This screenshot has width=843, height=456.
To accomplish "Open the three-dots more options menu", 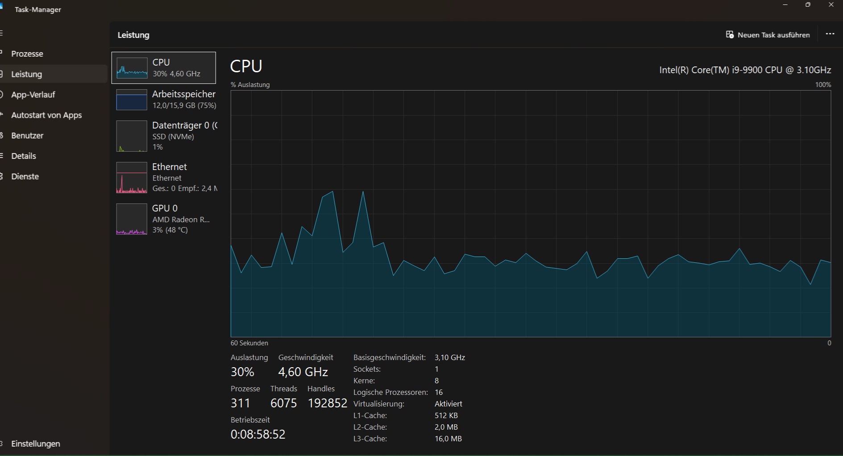I will point(830,34).
